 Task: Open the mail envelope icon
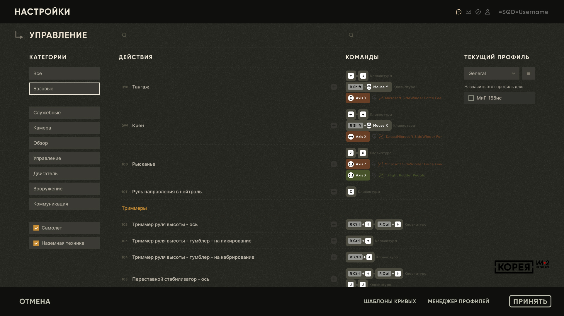pyautogui.click(x=468, y=12)
